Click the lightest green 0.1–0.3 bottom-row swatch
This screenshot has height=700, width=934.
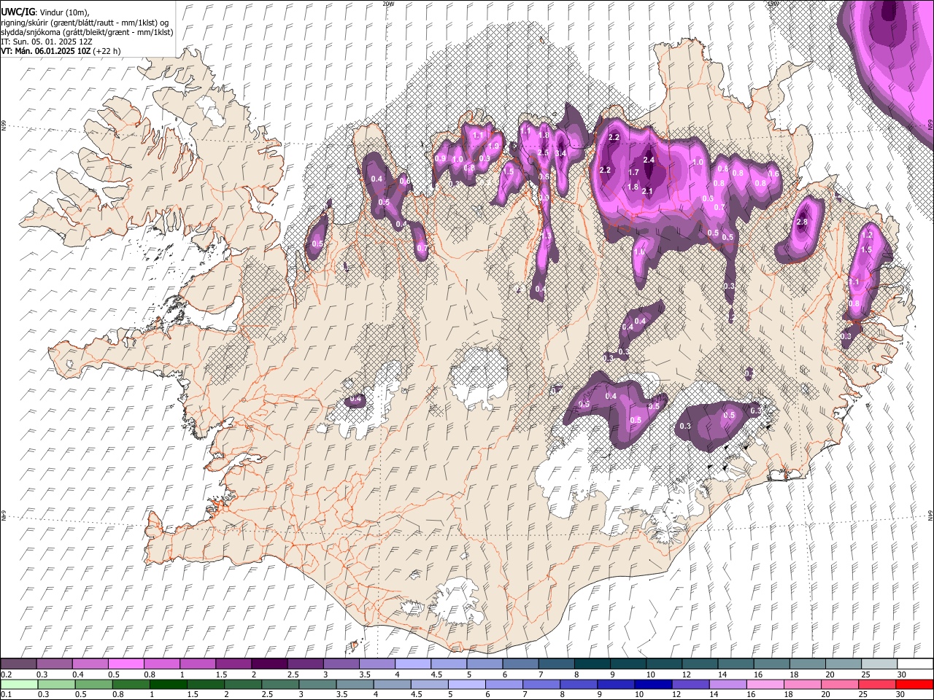click(x=19, y=684)
